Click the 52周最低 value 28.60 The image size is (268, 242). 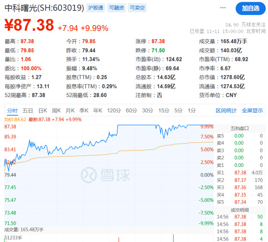click(100, 95)
